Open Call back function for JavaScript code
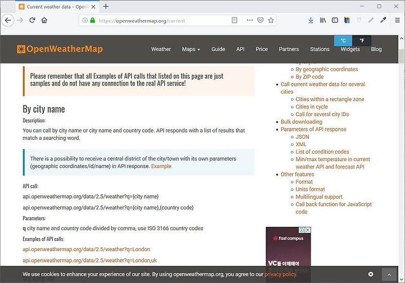 [x=334, y=208]
